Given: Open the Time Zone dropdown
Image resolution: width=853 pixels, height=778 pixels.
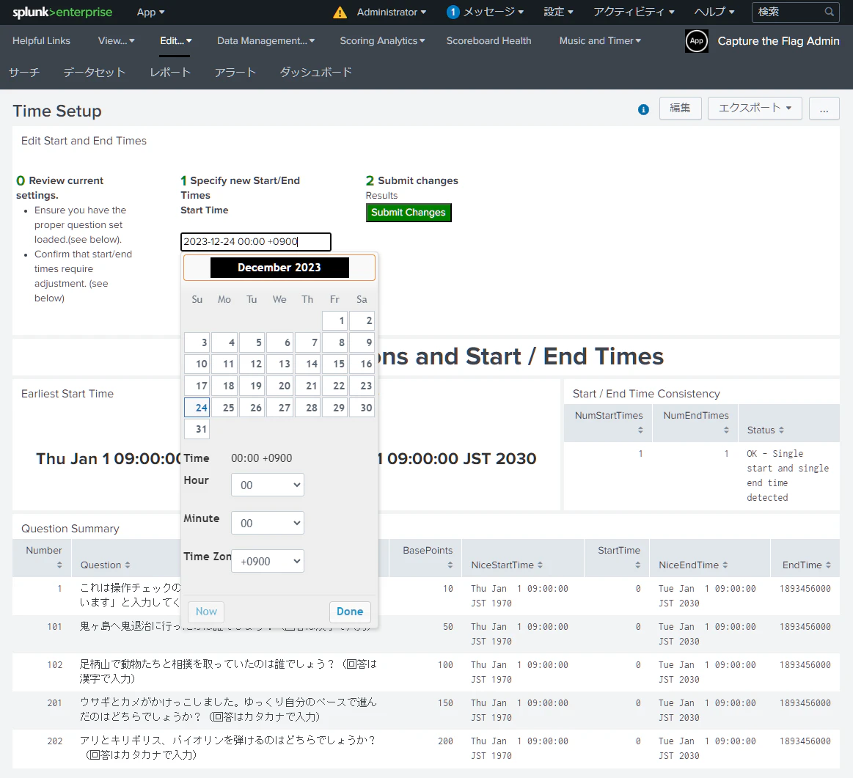Looking at the screenshot, I should click(268, 561).
